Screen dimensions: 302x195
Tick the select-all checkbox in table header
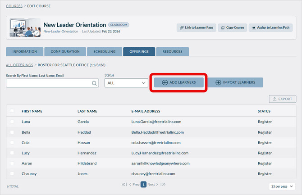[x=12, y=111]
